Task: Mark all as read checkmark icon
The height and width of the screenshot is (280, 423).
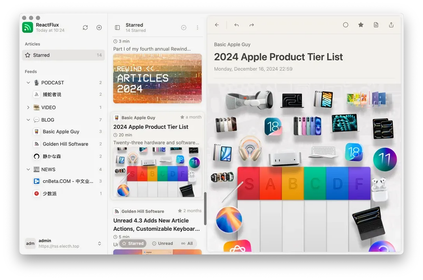Action: click(184, 27)
